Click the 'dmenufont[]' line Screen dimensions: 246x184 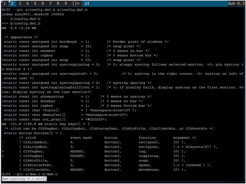[66, 115]
